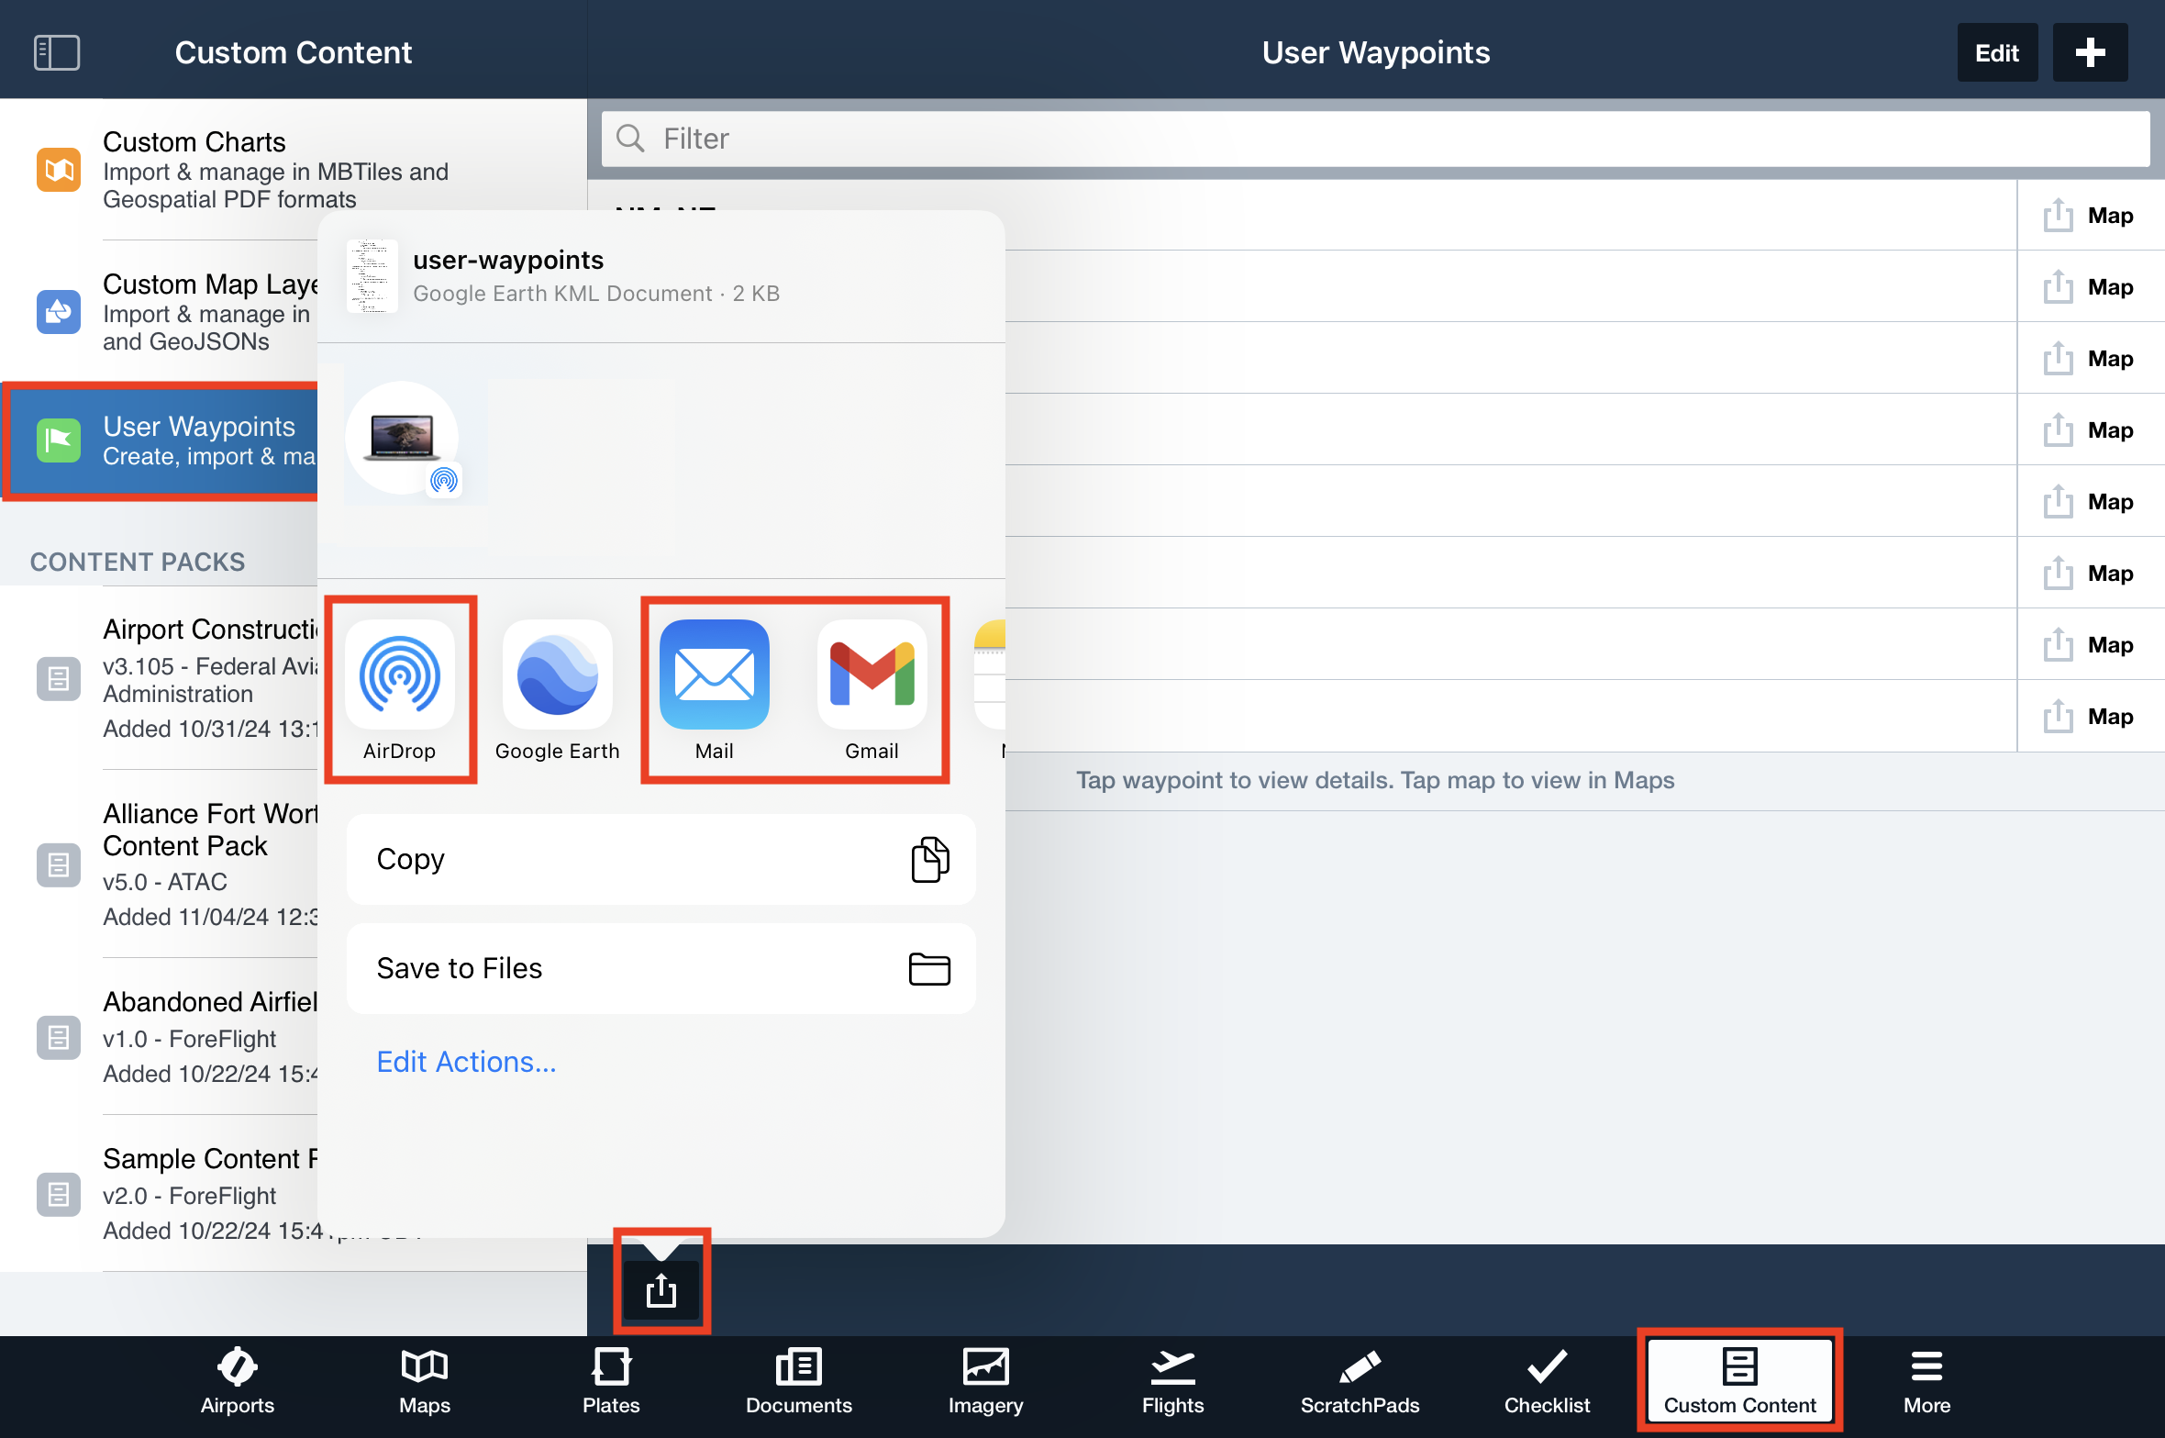Open Sample Content pack v2.0

(159, 1193)
